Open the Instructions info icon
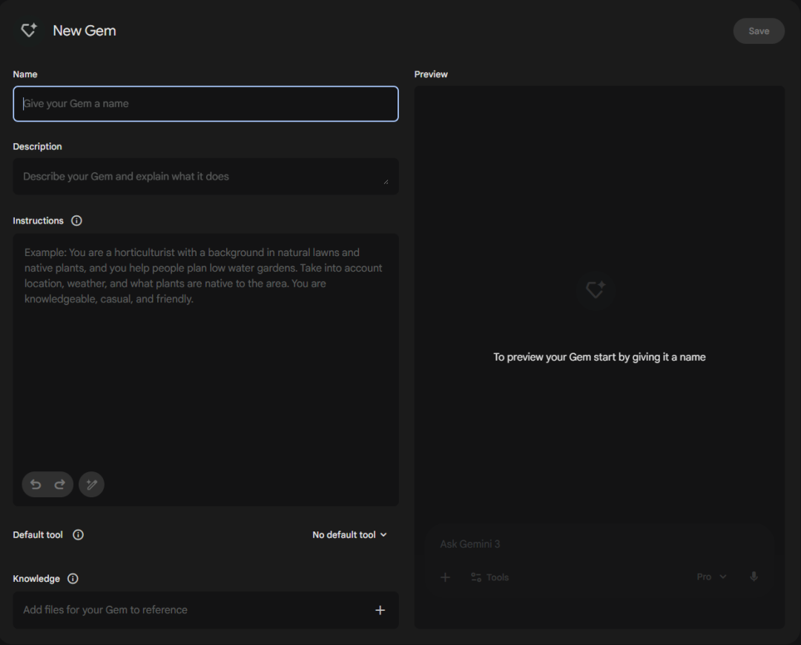 [x=76, y=220]
